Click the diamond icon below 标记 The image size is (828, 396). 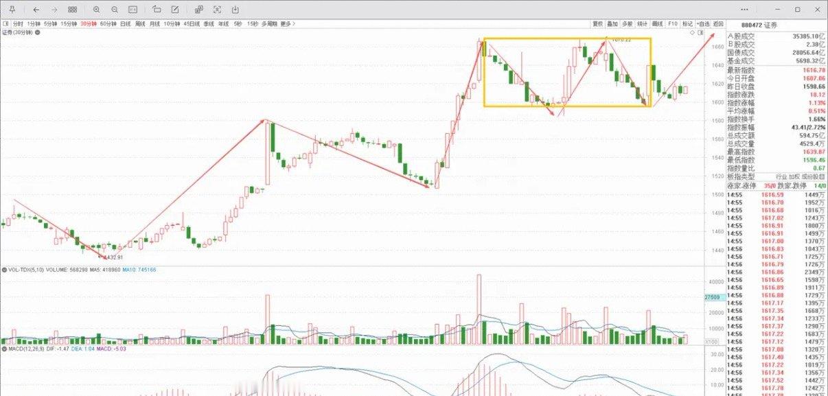tap(692, 32)
